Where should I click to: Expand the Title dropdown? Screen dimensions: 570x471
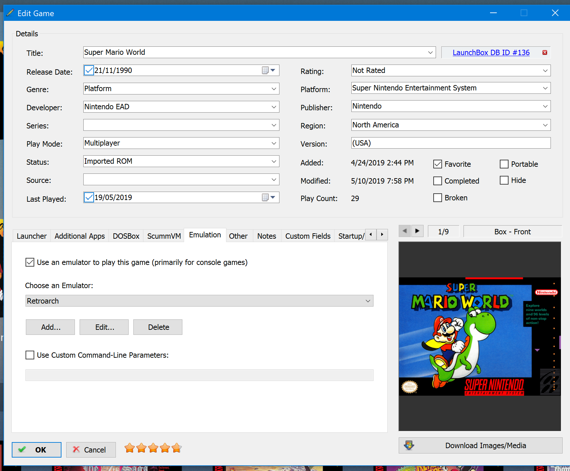coord(430,52)
